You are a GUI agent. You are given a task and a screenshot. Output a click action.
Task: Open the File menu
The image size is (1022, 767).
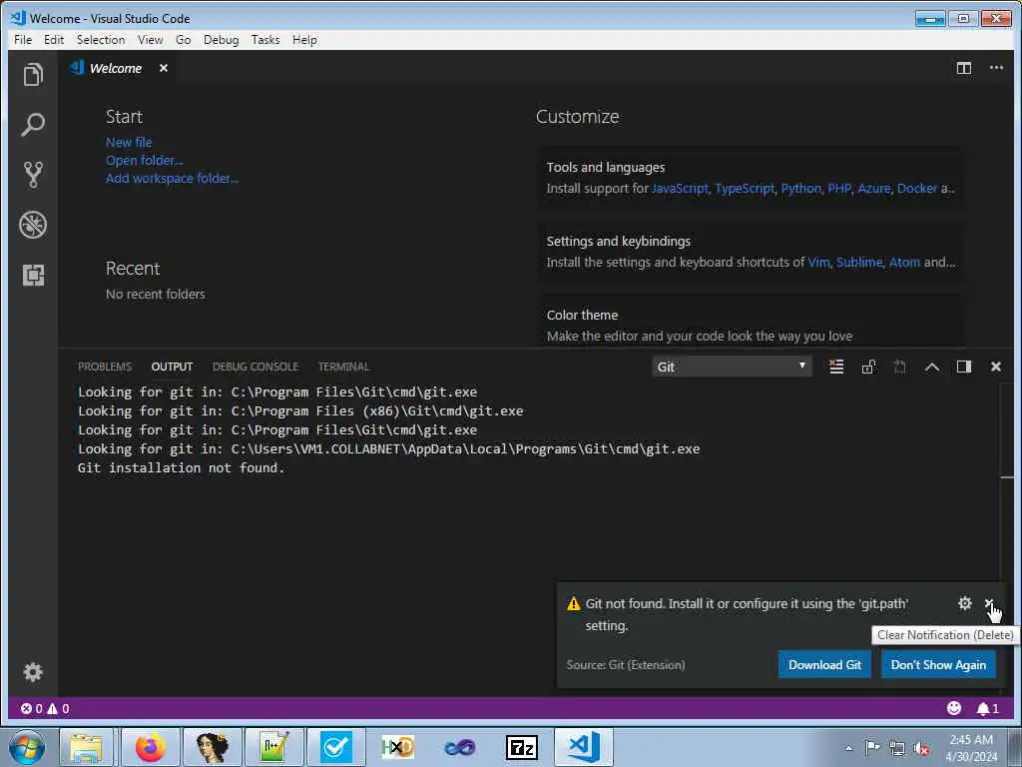(23, 40)
